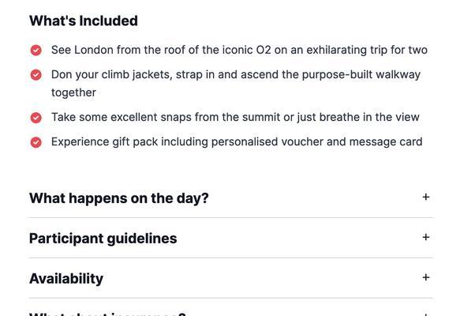Click the red checkmark beside Take some excellent snaps
This screenshot has height=316, width=460.
click(36, 118)
